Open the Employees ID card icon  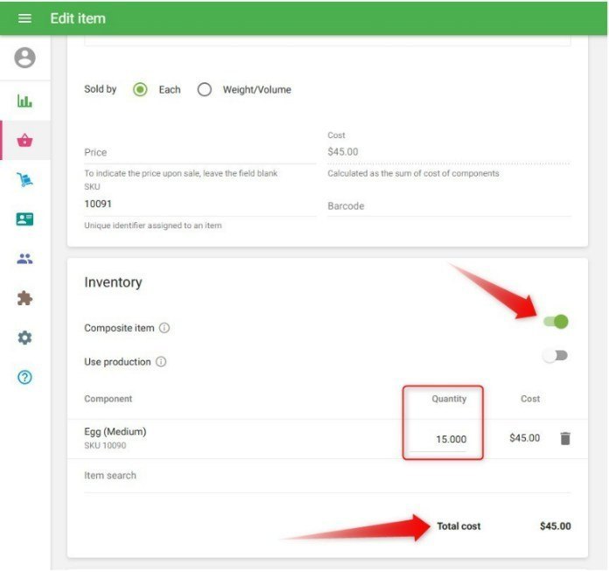[24, 220]
